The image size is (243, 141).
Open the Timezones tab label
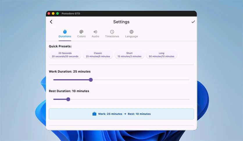(x=112, y=36)
